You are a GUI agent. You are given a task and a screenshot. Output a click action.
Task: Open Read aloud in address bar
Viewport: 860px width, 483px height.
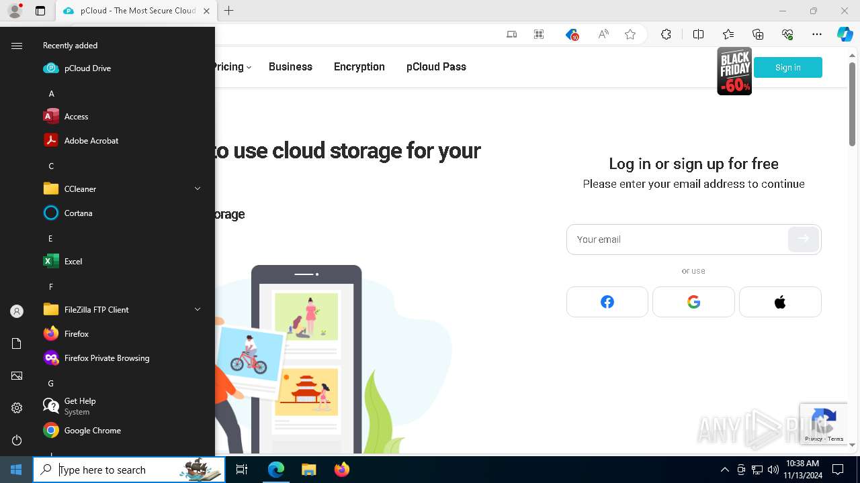pyautogui.click(x=603, y=35)
